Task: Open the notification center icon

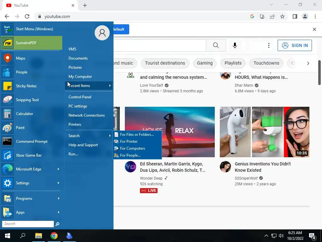Action: [x=312, y=236]
